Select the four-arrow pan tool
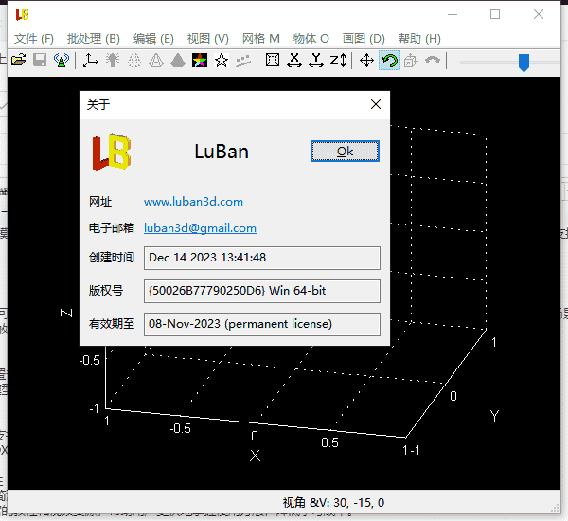 point(367,61)
